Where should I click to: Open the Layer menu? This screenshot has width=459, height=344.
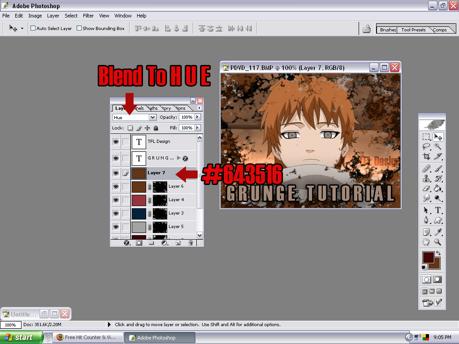pyautogui.click(x=53, y=16)
